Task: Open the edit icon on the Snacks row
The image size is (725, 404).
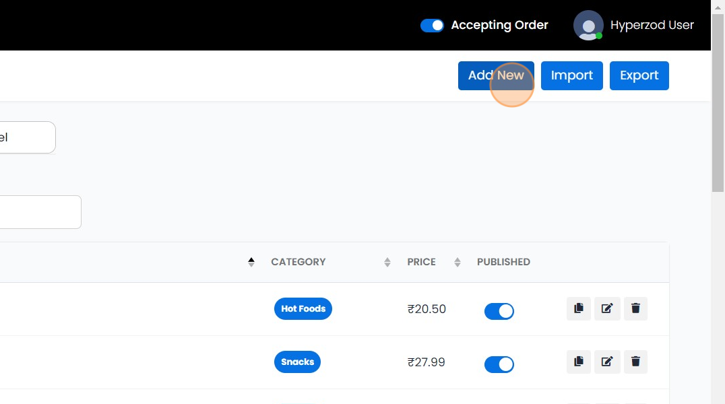Action: pos(606,362)
